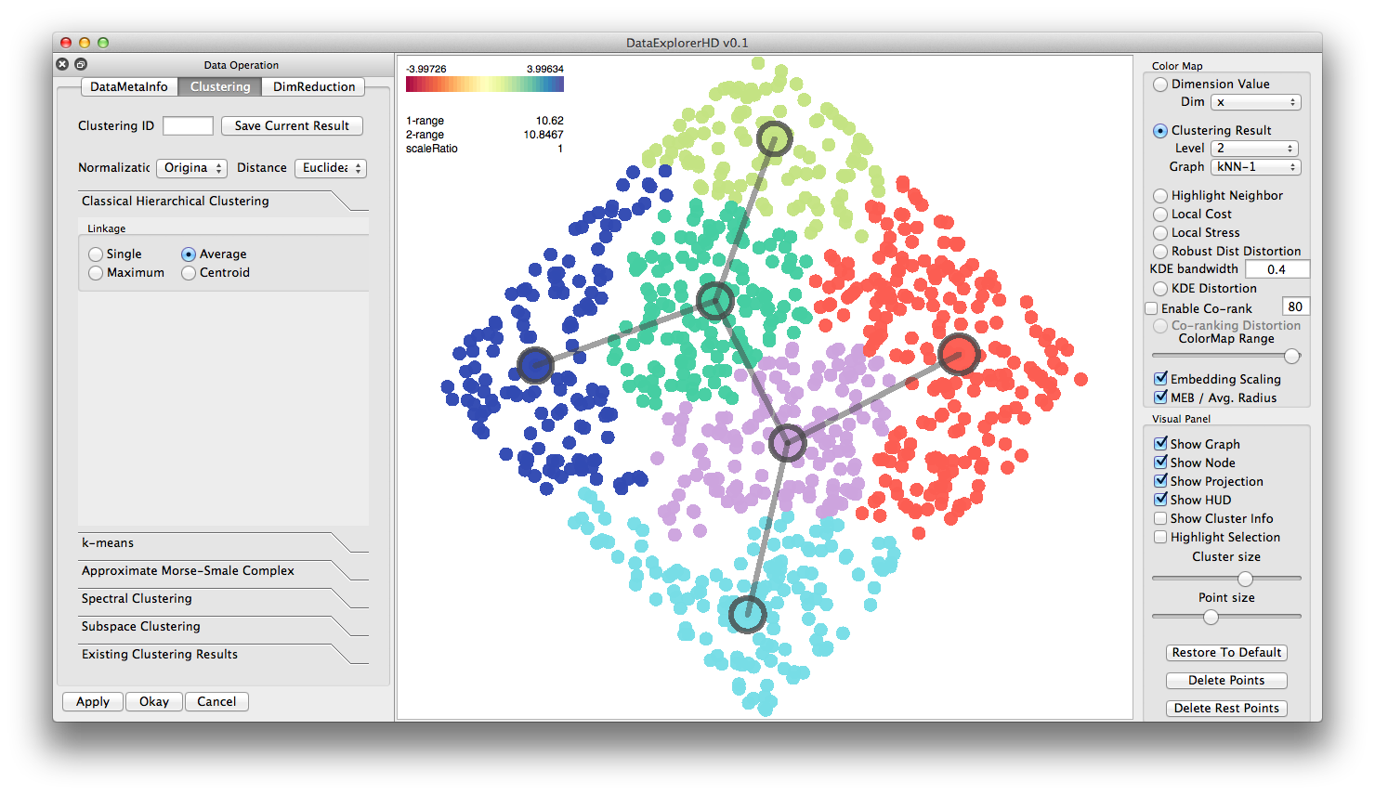Screen dimensions: 1375x795
Task: Expand the Spectral Clustering section
Action: pos(223,599)
